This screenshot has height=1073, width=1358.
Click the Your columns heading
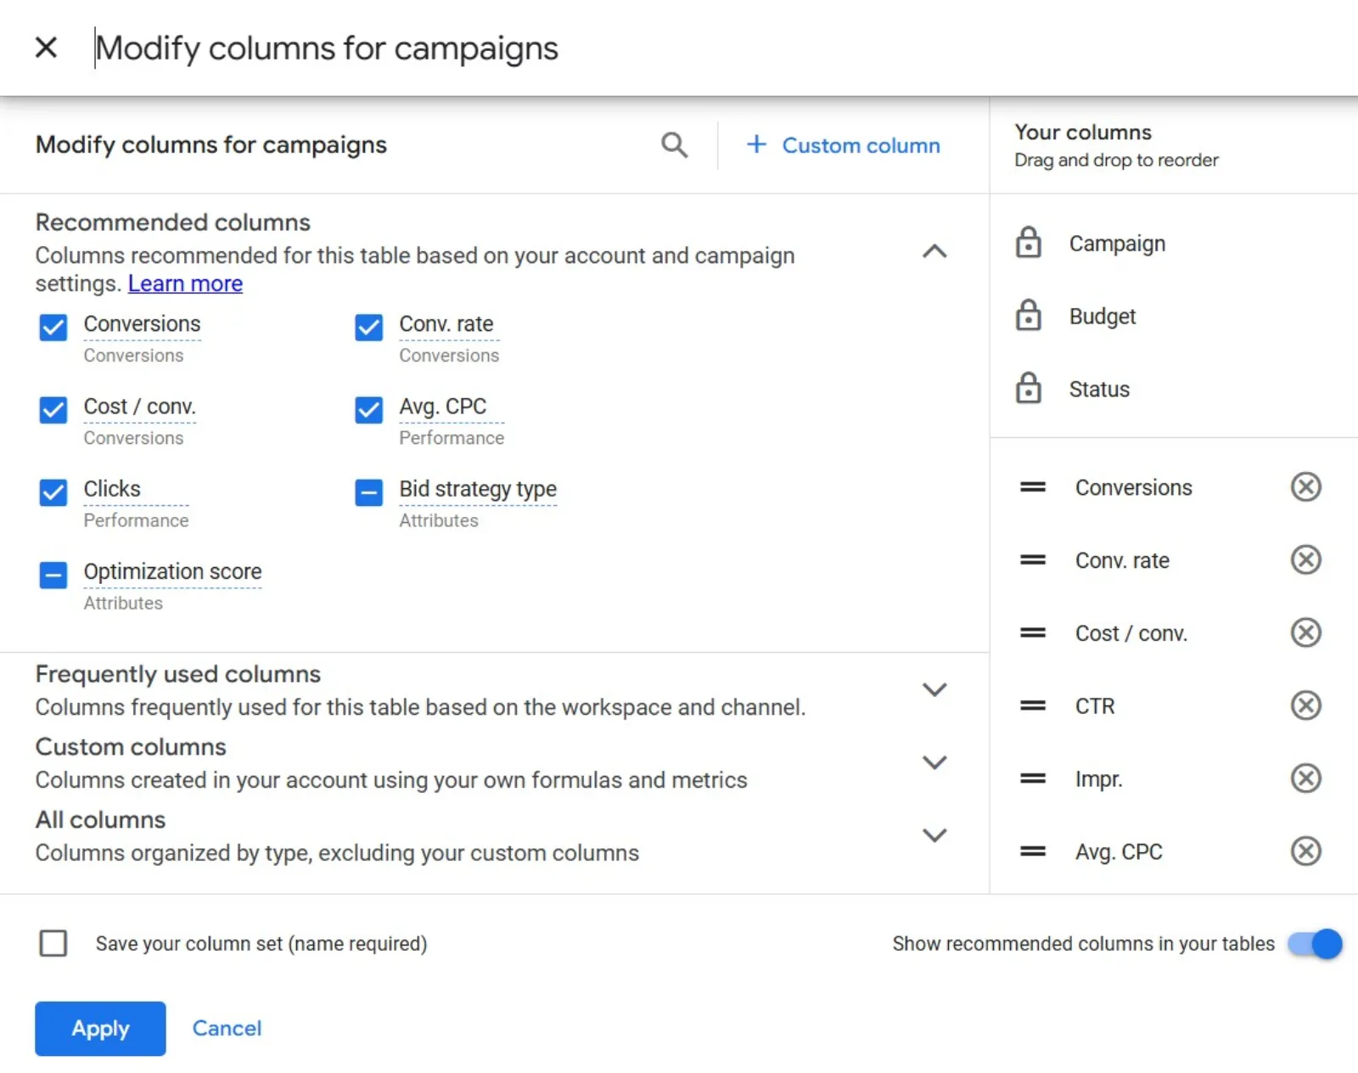1083,132
